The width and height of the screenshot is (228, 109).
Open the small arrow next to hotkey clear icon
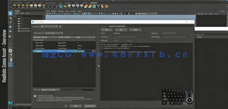[x=95, y=51]
